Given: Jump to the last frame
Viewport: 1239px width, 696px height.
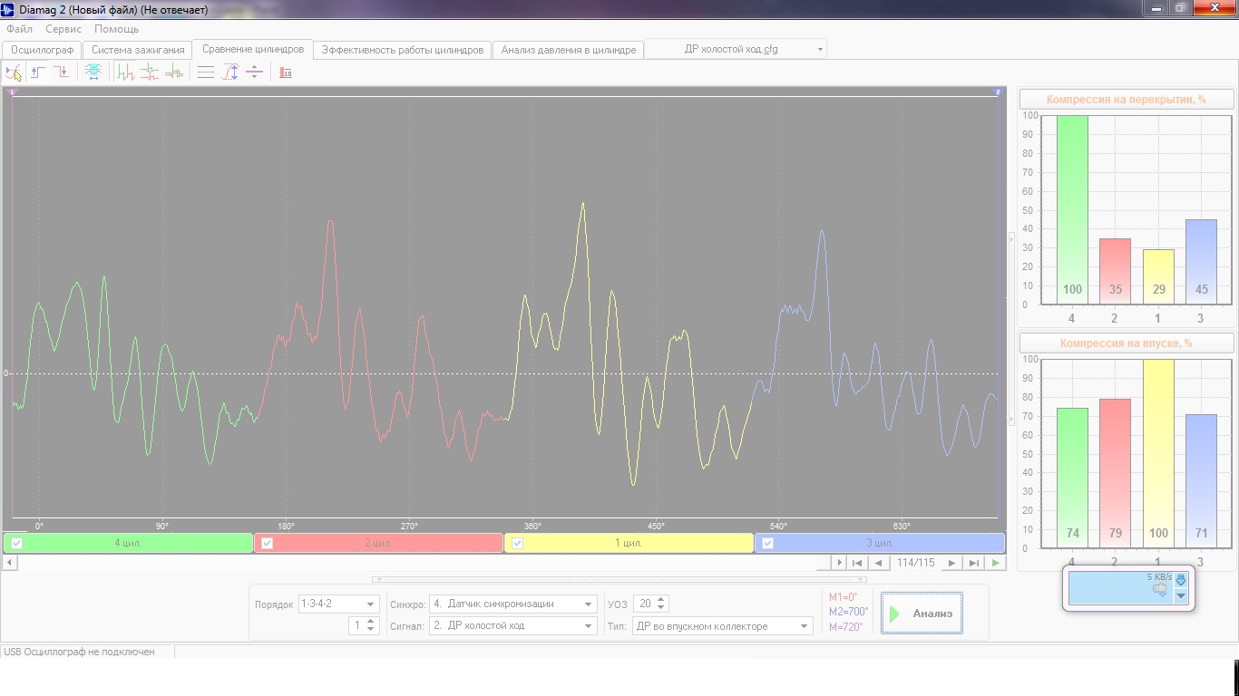Looking at the screenshot, I should 973,563.
